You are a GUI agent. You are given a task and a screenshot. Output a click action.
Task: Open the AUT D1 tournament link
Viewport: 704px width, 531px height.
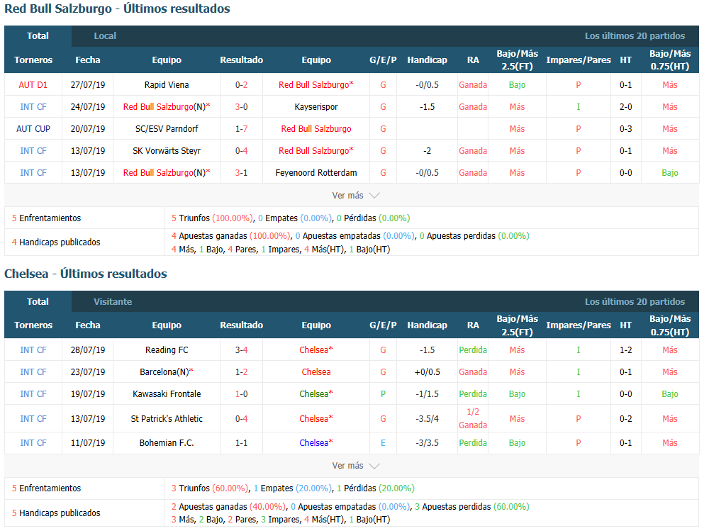[x=33, y=85]
